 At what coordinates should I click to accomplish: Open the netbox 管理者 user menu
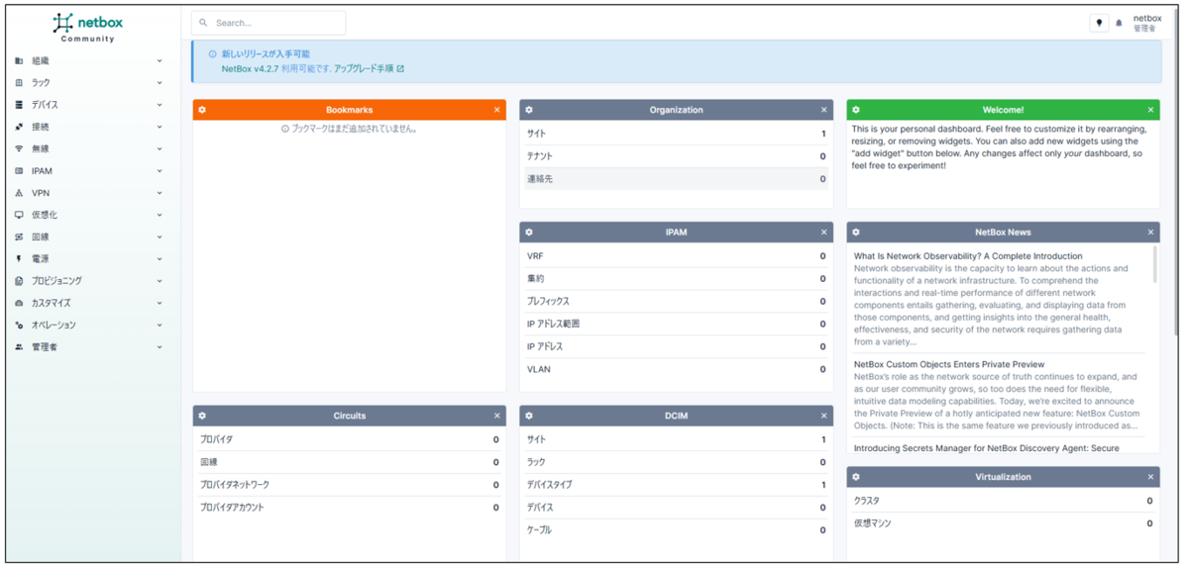point(1147,23)
